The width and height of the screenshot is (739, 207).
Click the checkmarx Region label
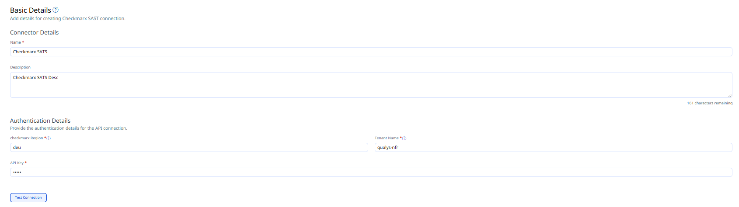27,138
